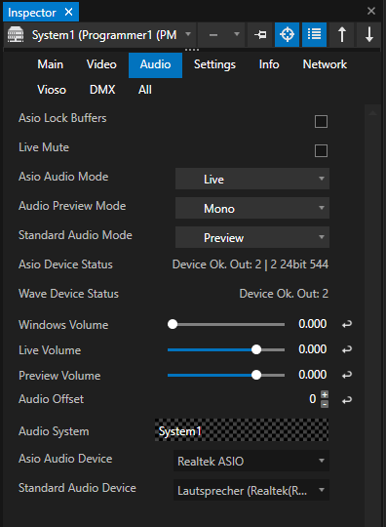Open the Asio Audio Mode dropdown
The height and width of the screenshot is (527, 386).
(252, 179)
